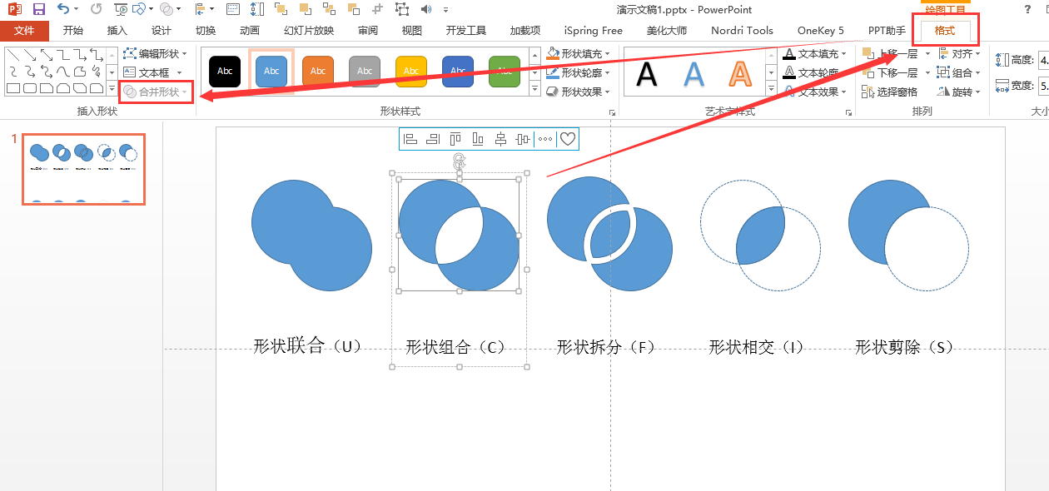The height and width of the screenshot is (491, 1049).
Task: Click the heart icon on floating toolbar
Action: point(567,139)
